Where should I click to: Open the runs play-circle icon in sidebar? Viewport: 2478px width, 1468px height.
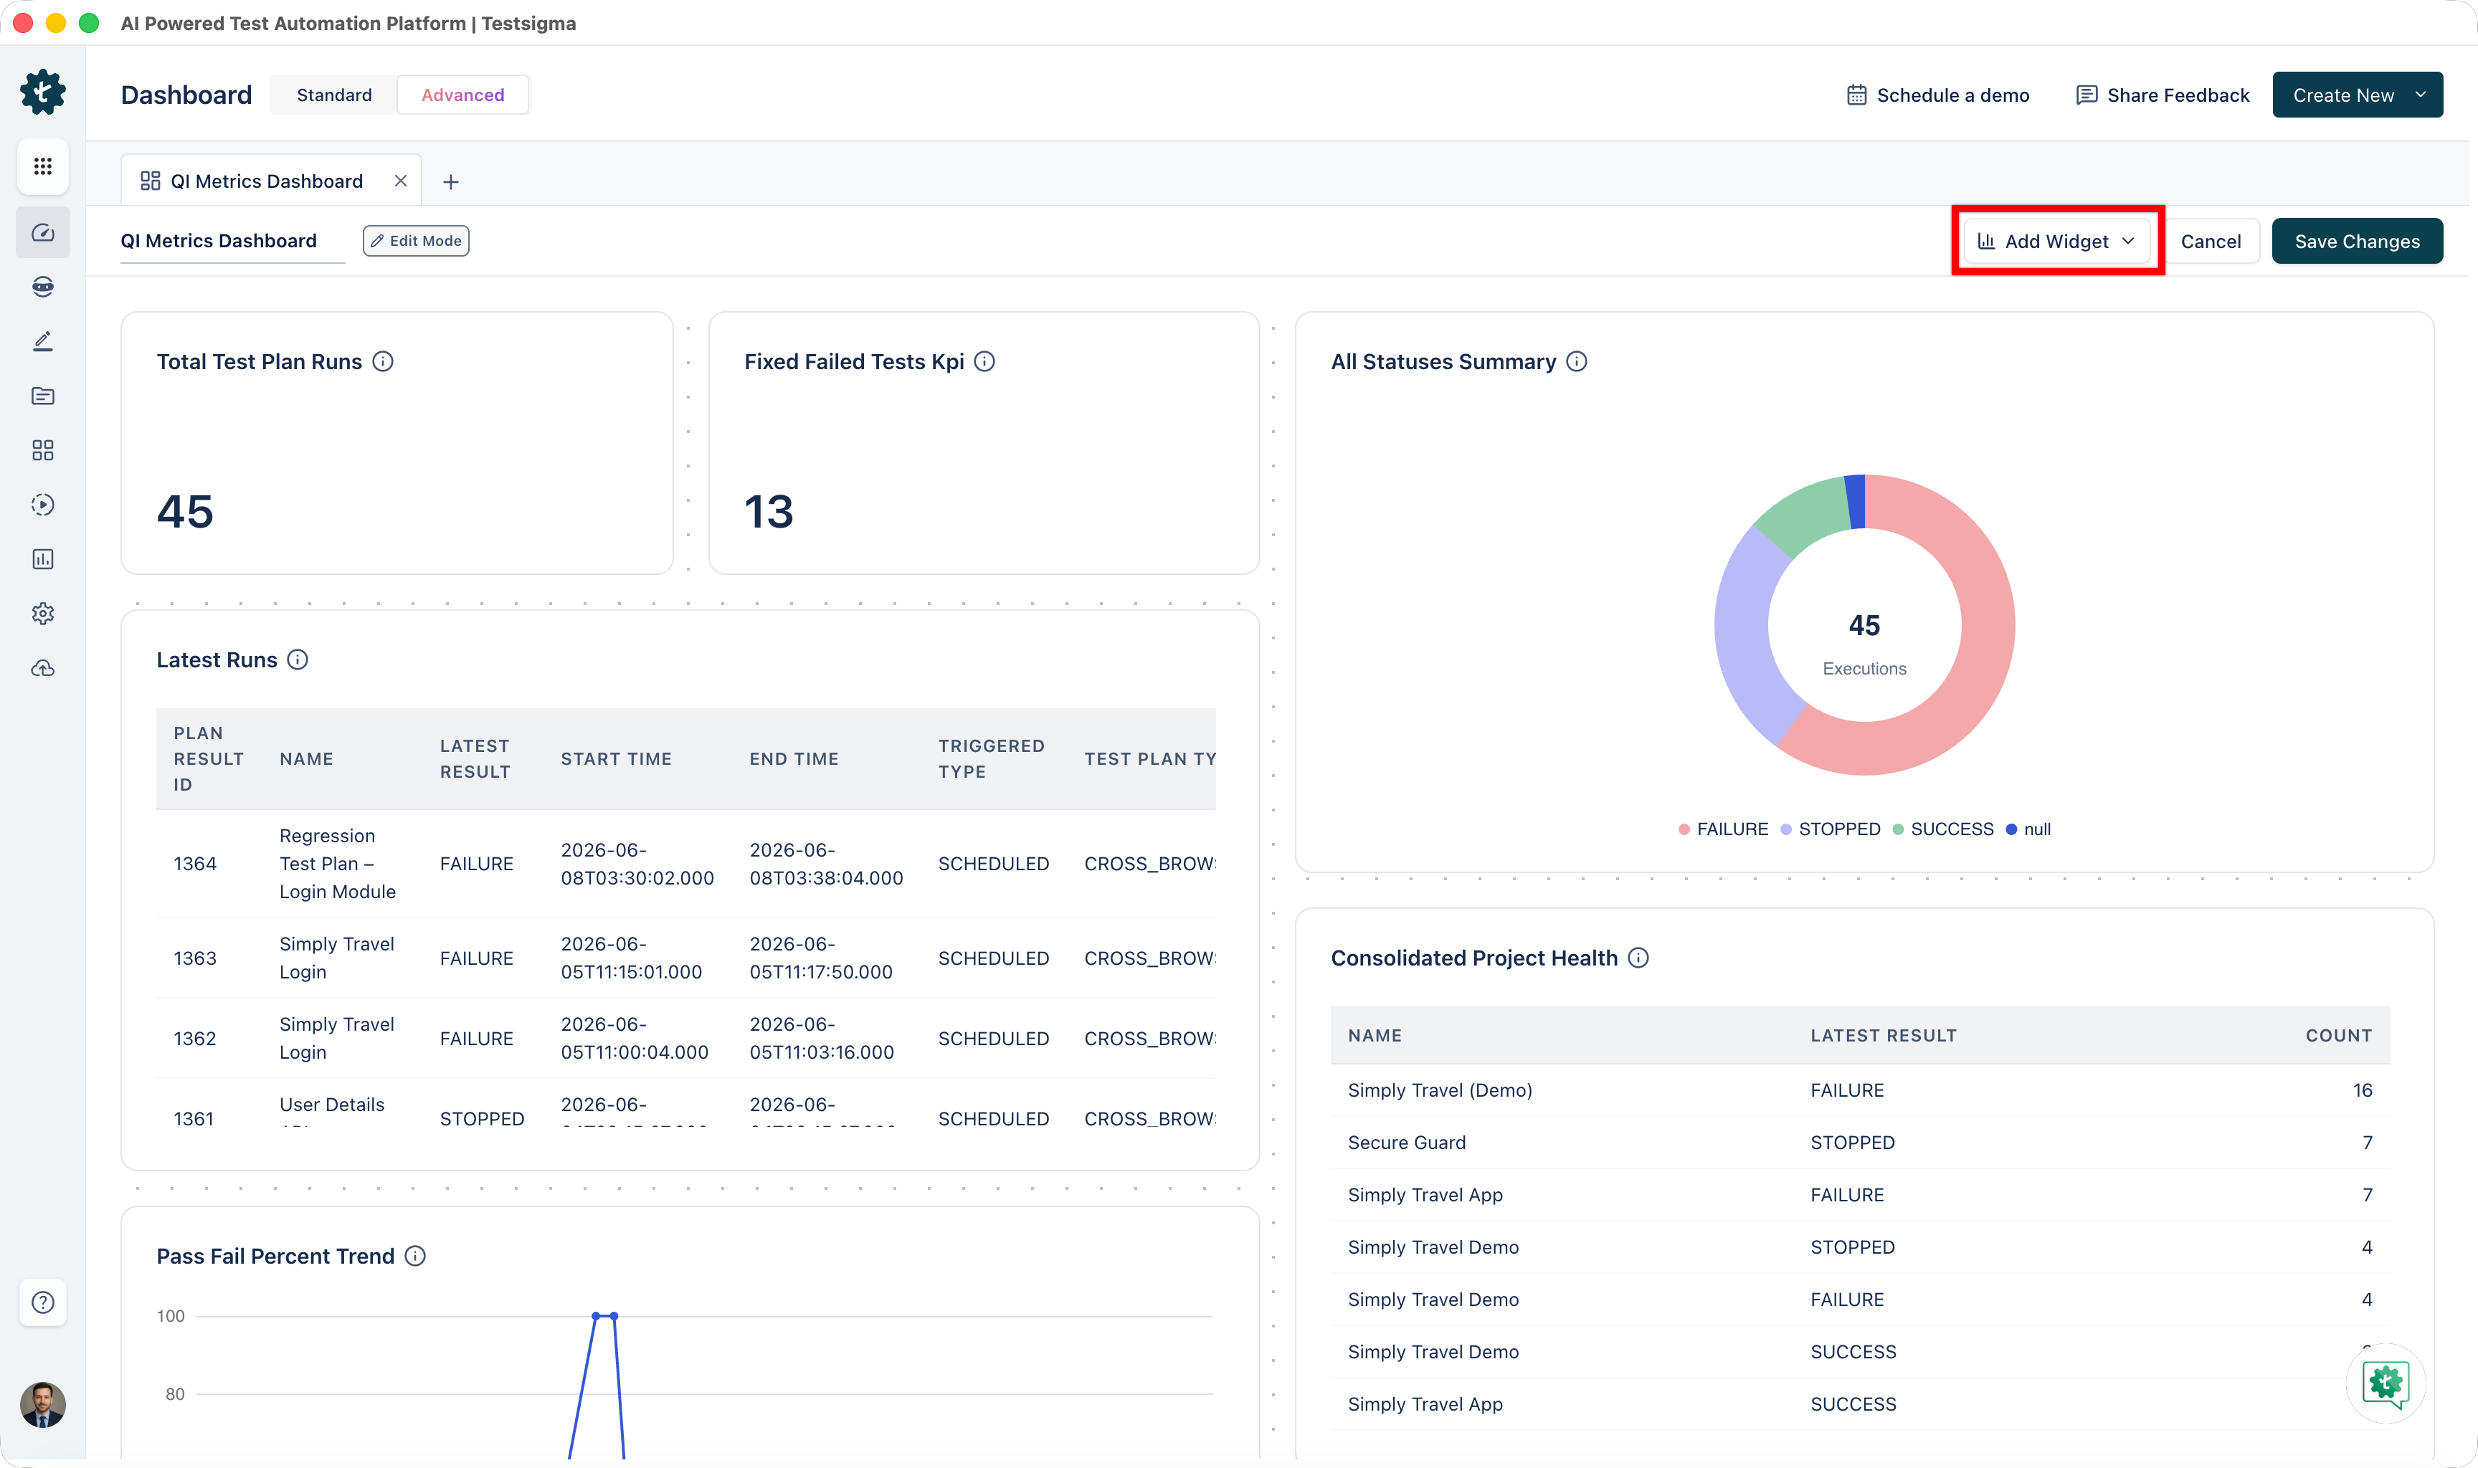[x=42, y=505]
